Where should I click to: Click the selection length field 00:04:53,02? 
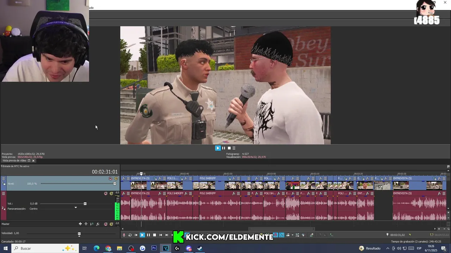coord(441,235)
